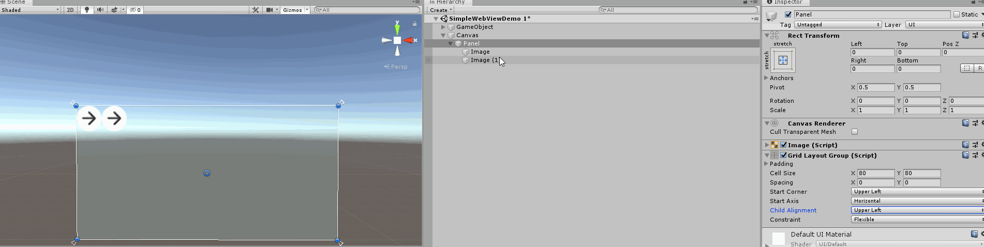Viewport: 984px width, 247px height.
Task: Expand the Anchors section
Action: click(x=767, y=78)
